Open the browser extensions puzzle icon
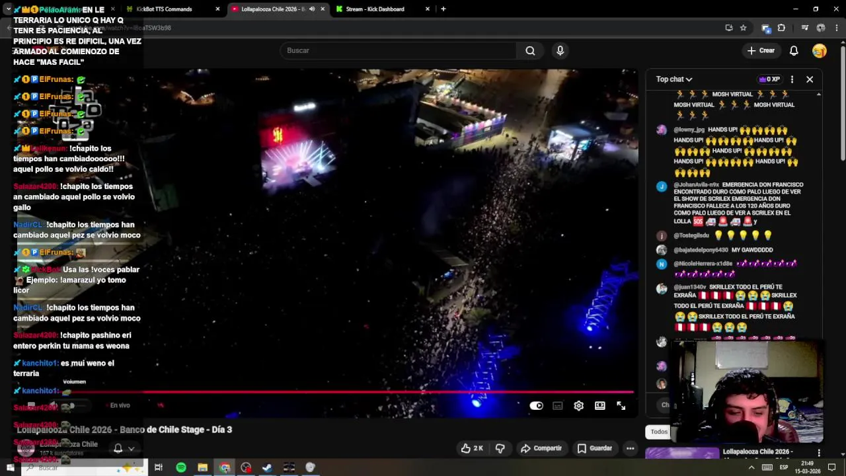 pyautogui.click(x=781, y=28)
